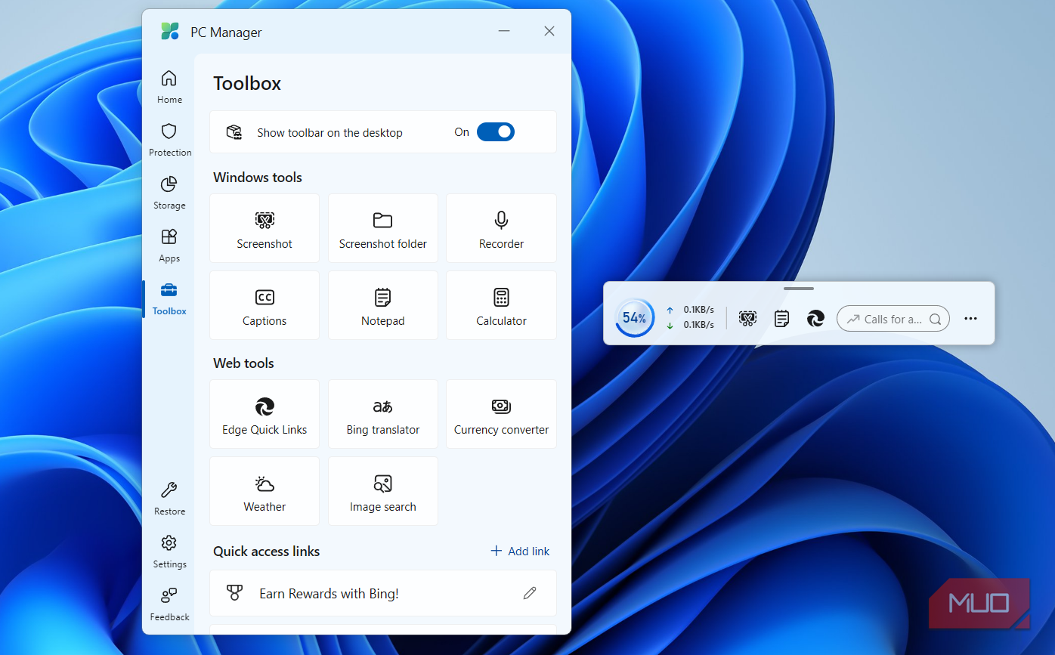1055x655 pixels.
Task: Open Notepad from the Toolbox
Action: click(x=383, y=305)
